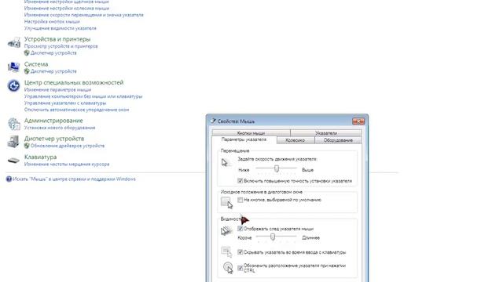Viewport: 503px width, 282px height.
Task: Select the Параметры указателя tab
Action: 244,140
